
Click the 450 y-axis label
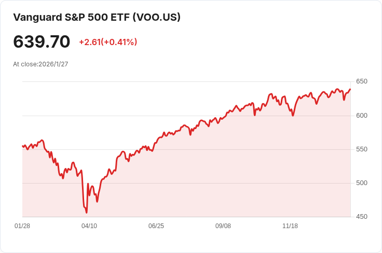362,217
